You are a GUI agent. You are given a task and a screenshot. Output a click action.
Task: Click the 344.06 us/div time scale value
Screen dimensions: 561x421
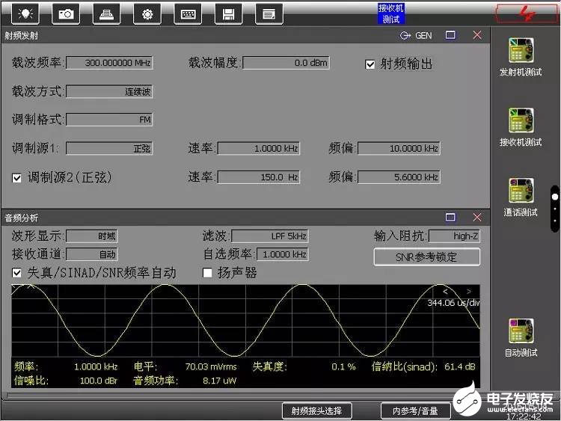point(453,303)
